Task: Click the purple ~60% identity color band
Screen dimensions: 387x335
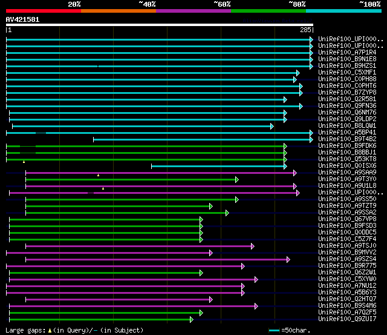Action: click(193, 11)
